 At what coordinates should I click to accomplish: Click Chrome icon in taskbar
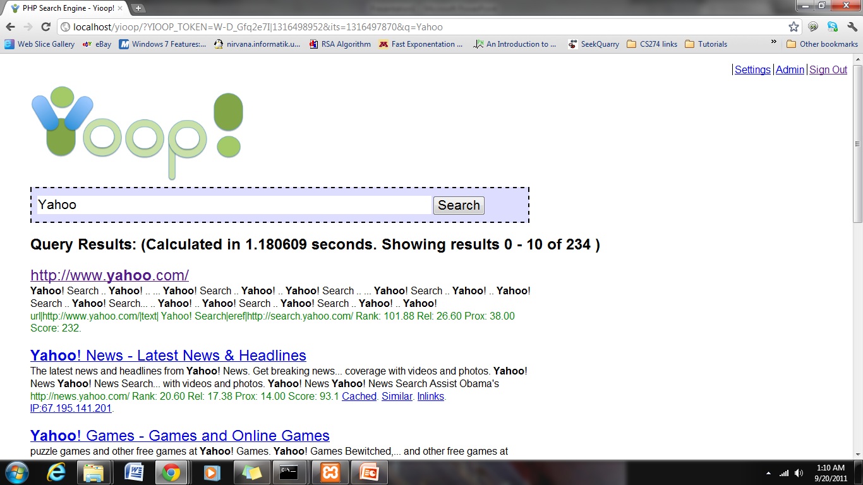tap(172, 472)
